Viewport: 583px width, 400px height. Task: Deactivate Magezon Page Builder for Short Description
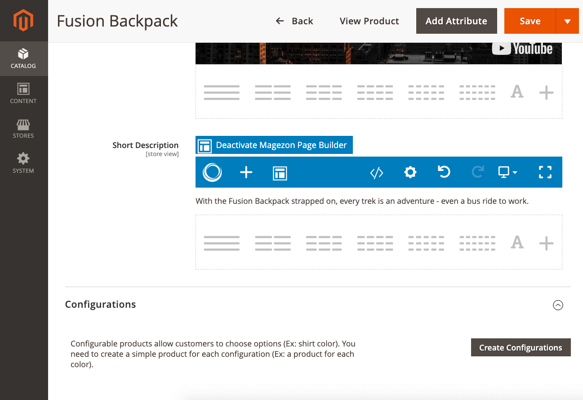pyautogui.click(x=274, y=145)
